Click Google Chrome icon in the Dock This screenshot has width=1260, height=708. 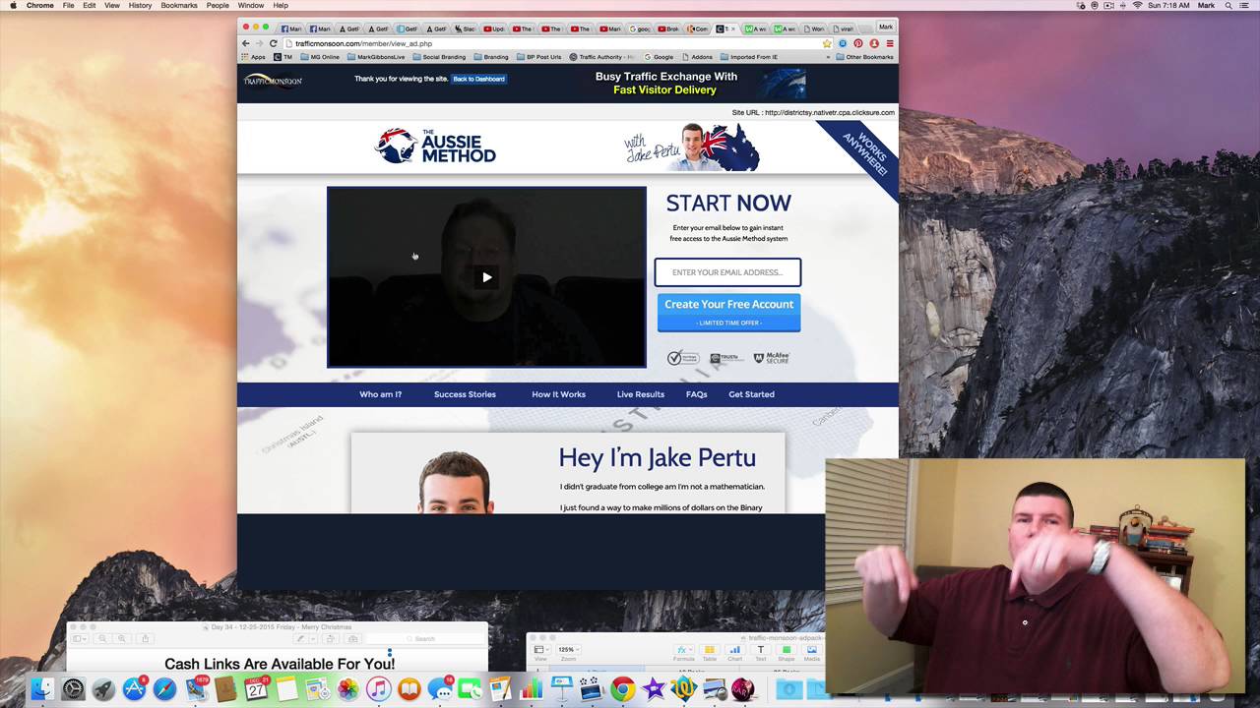point(622,689)
